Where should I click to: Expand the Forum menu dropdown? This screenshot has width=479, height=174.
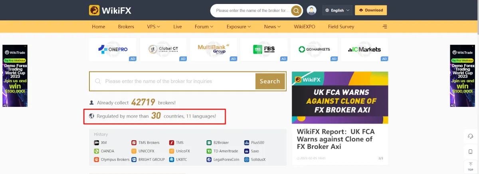coord(204,27)
